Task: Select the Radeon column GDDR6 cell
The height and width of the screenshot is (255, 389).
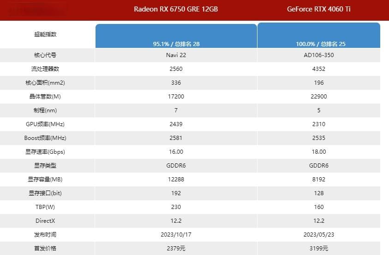Action: pos(176,166)
